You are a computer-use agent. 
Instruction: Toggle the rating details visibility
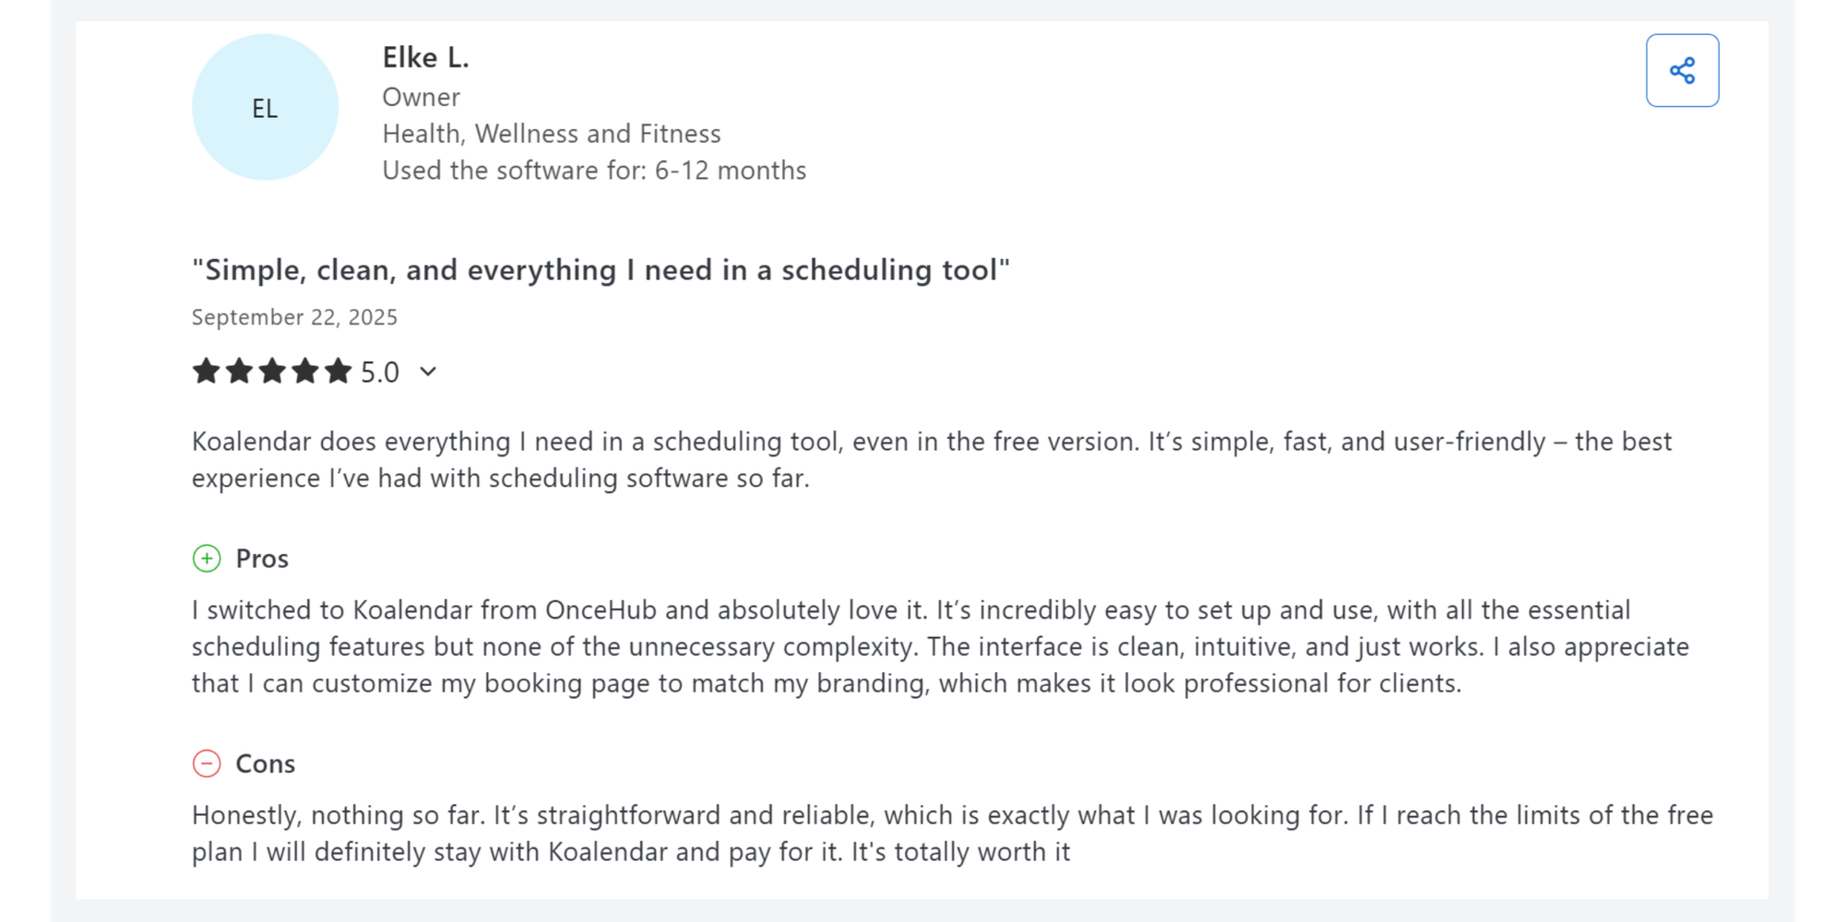point(427,372)
